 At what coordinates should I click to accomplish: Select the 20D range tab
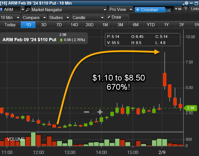(x=90, y=25)
